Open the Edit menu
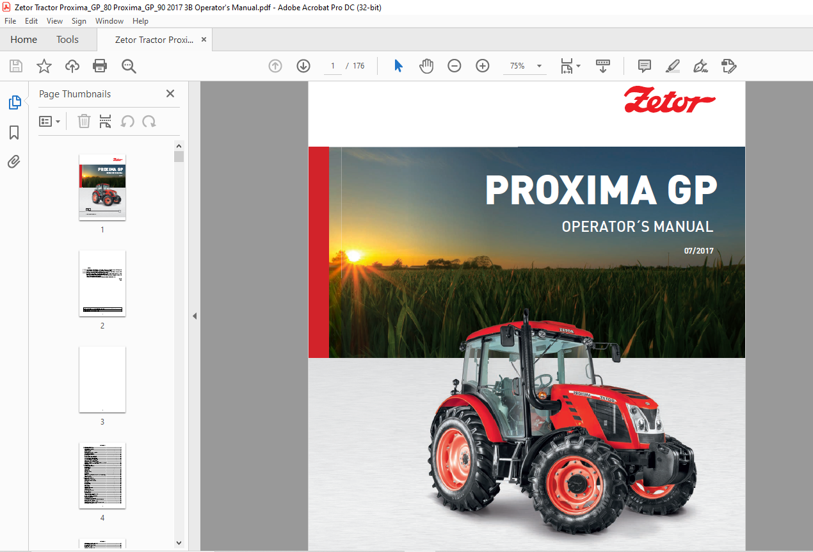Image resolution: width=813 pixels, height=552 pixels. pyautogui.click(x=31, y=21)
